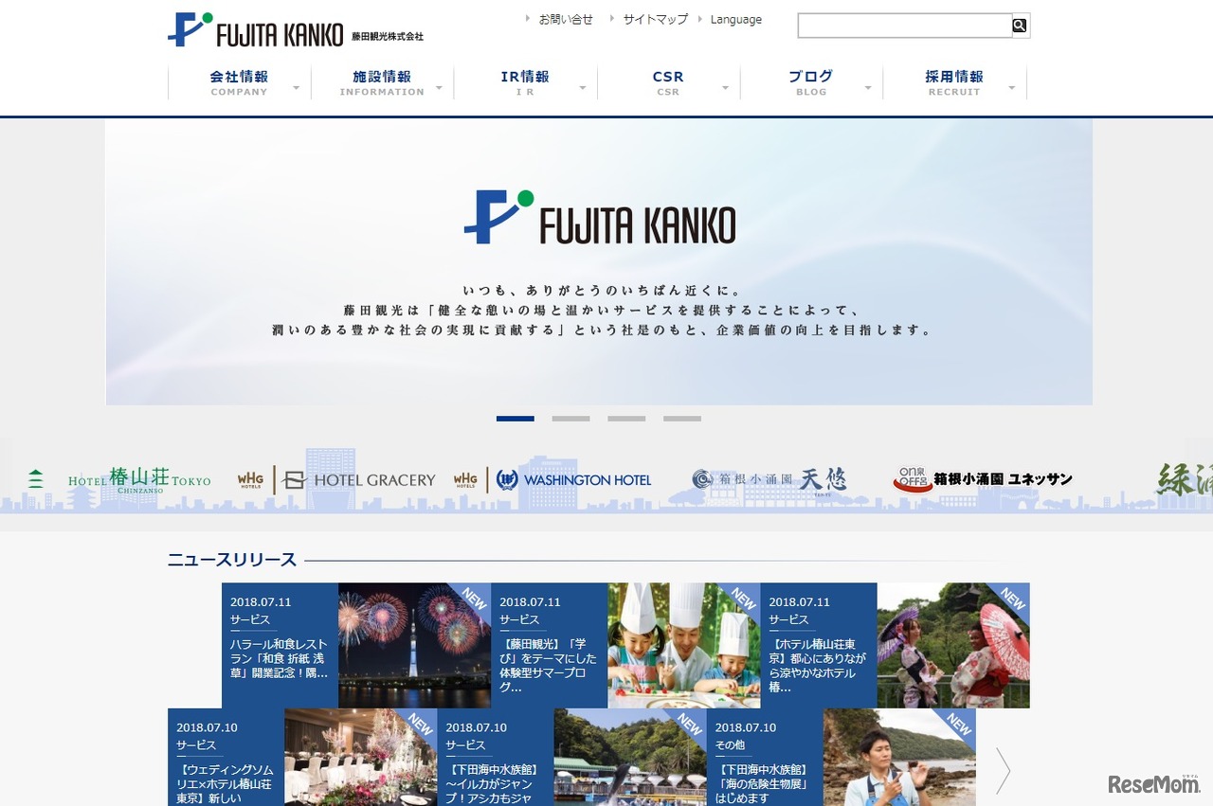Open the サイトマップ link
Screen dimensions: 1213x806
(655, 19)
